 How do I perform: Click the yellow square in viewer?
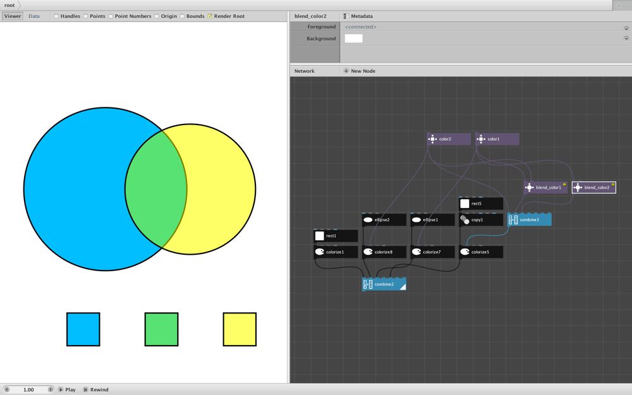[x=240, y=329]
